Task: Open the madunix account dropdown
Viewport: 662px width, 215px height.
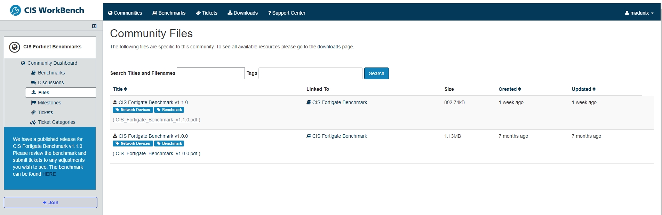Action: coord(639,13)
